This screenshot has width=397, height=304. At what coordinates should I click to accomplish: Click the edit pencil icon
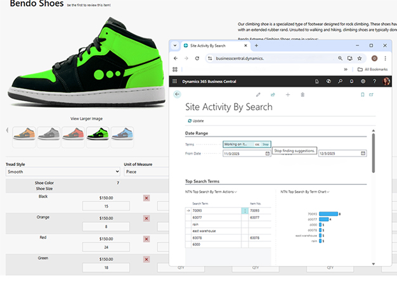click(x=258, y=94)
